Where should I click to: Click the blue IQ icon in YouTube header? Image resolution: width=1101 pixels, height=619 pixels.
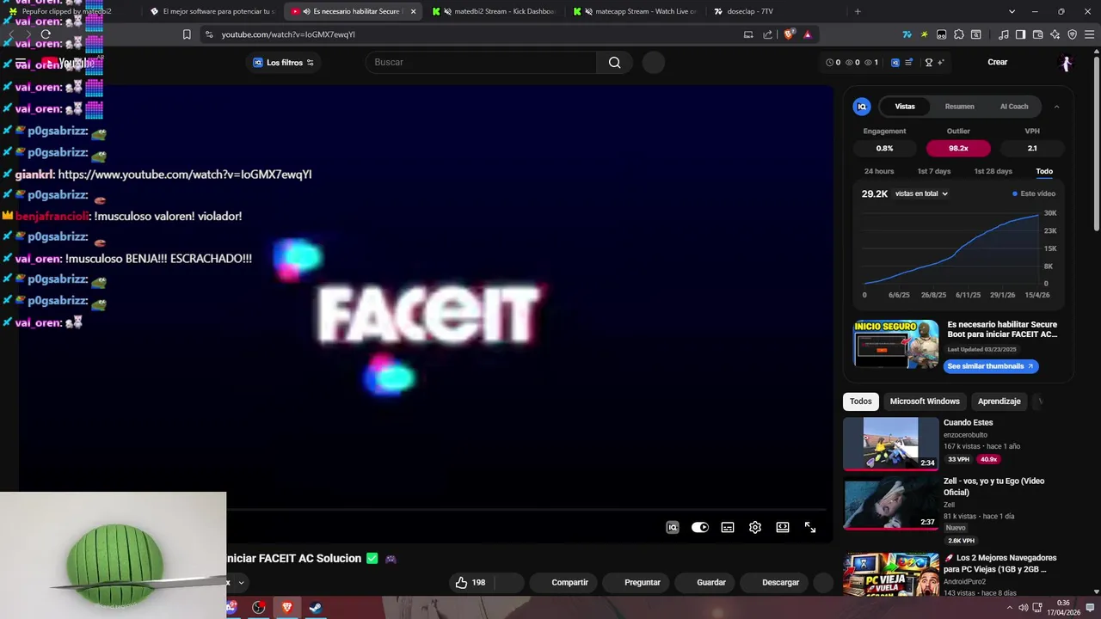895,62
